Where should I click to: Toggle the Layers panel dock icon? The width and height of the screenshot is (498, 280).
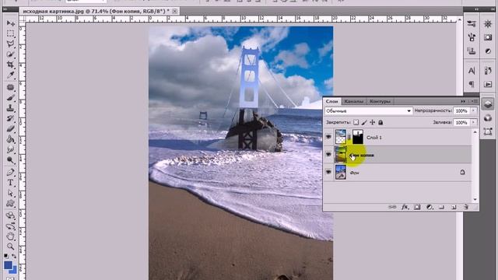488,103
